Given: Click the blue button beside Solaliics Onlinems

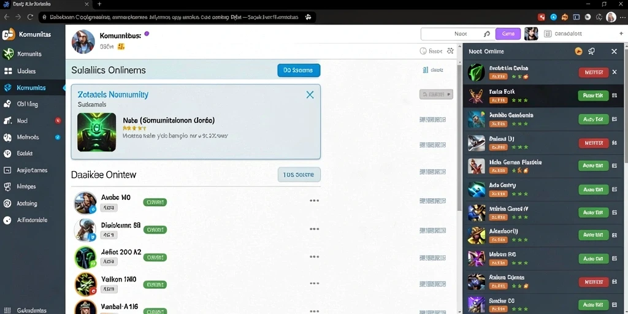Looking at the screenshot, I should [x=299, y=70].
